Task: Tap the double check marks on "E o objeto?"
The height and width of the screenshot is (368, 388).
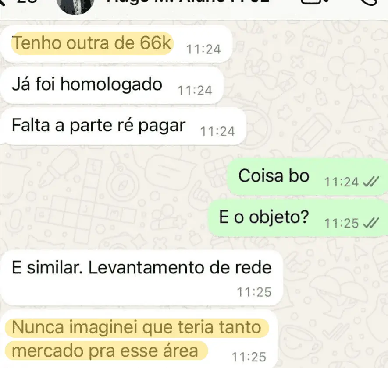Action: pos(370,223)
